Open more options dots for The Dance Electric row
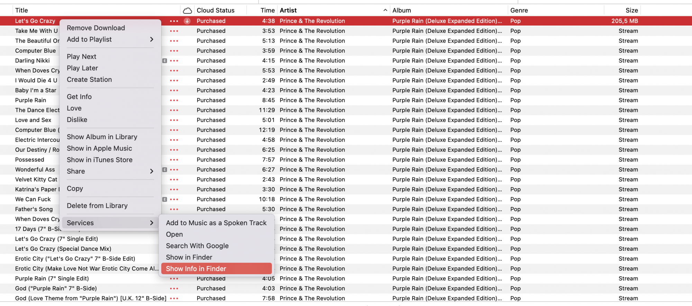Screen dimensions: 692x306 (174, 110)
